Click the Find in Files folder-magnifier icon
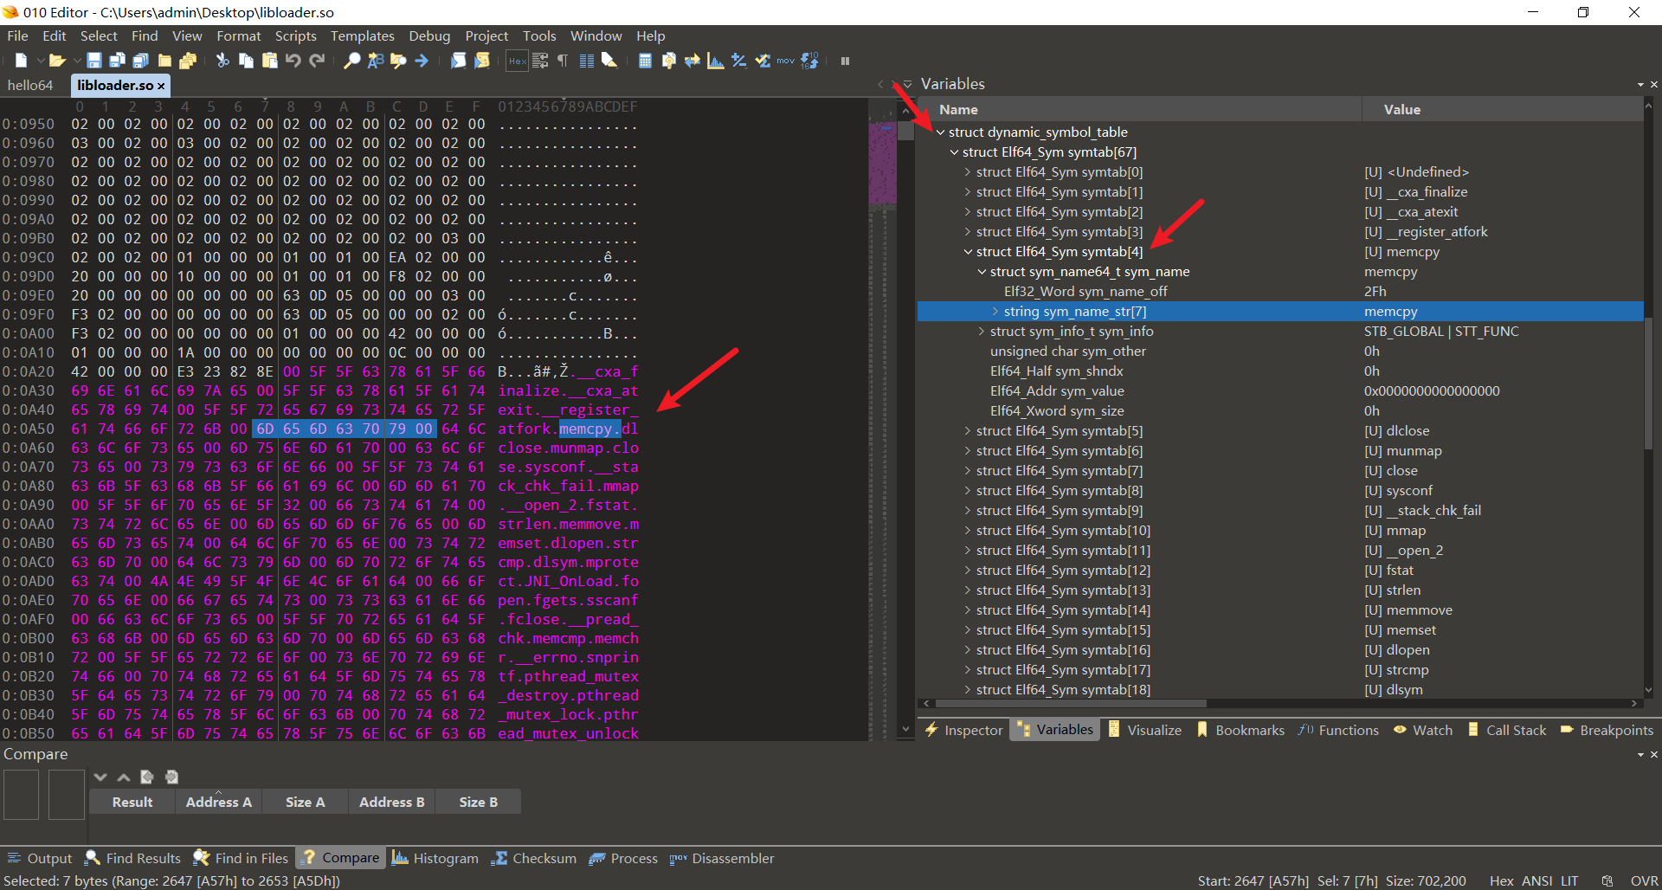 click(x=398, y=61)
